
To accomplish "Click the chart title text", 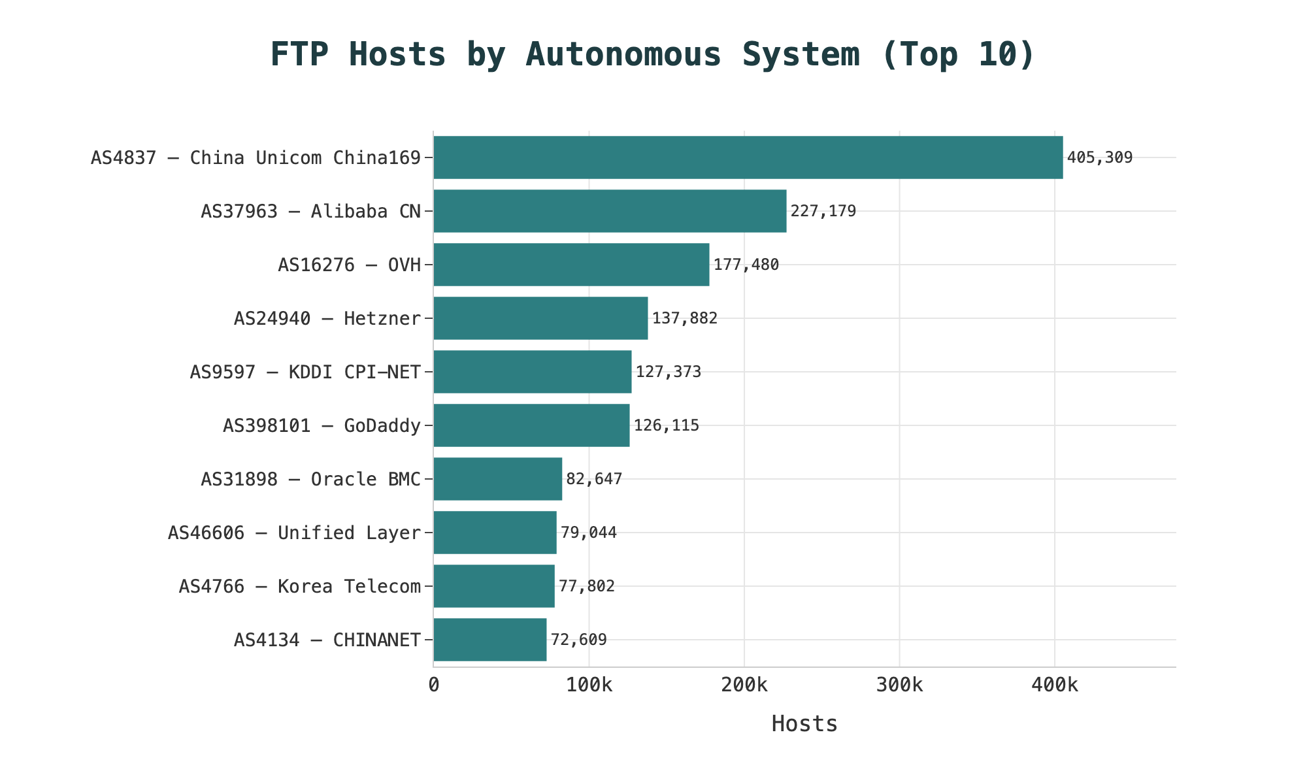I will point(652,54).
